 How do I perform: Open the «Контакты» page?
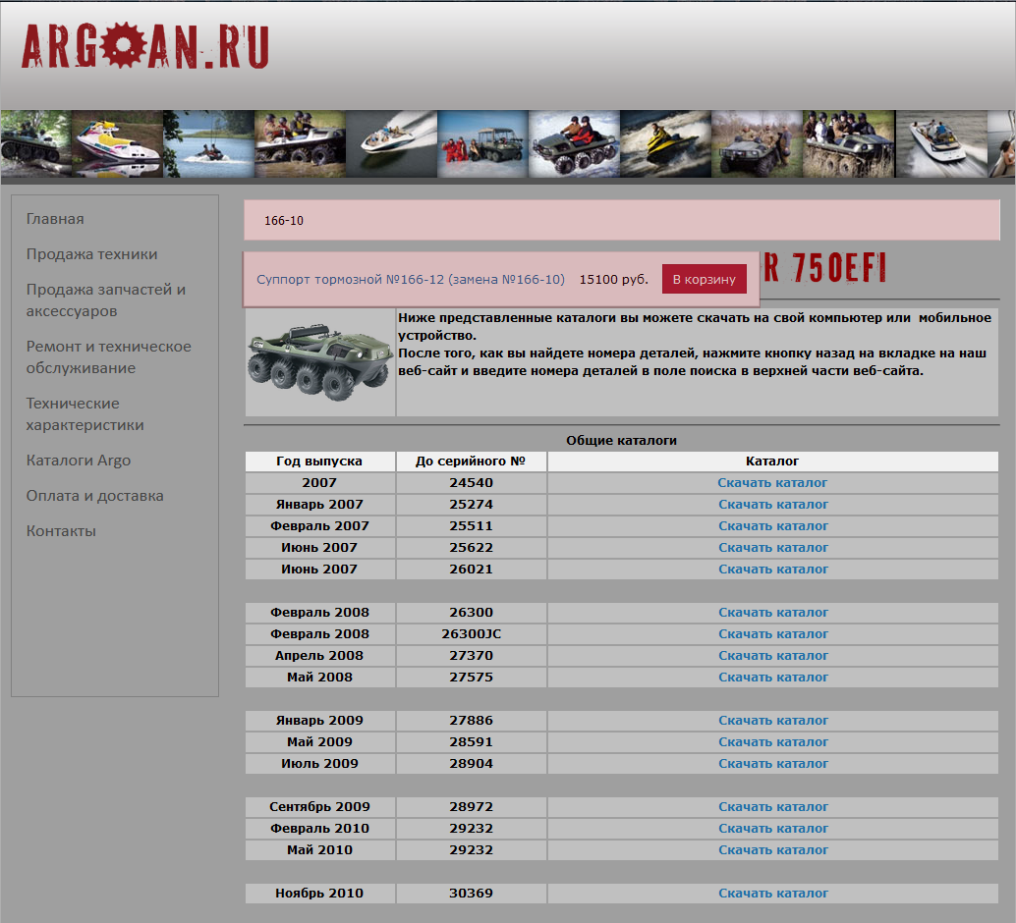tap(61, 531)
